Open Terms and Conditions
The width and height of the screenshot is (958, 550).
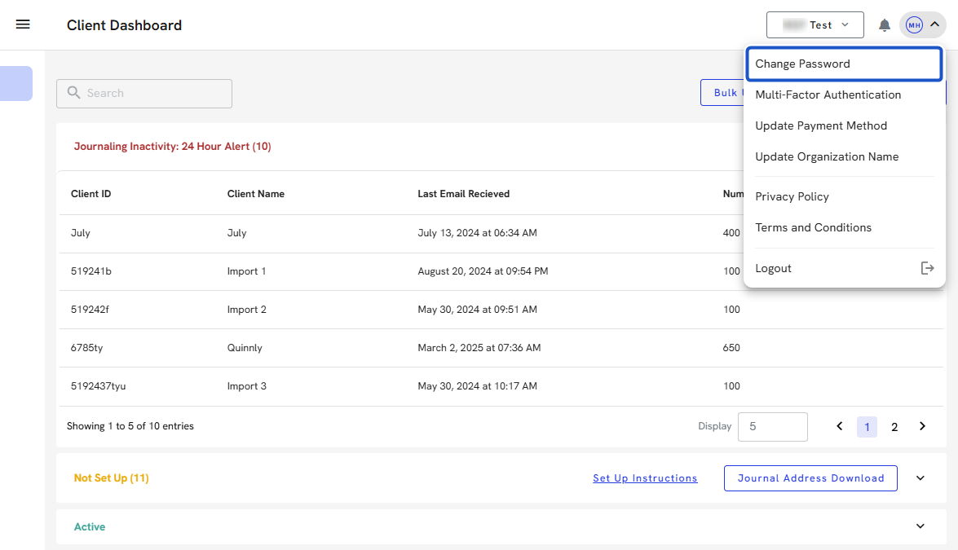tap(813, 227)
